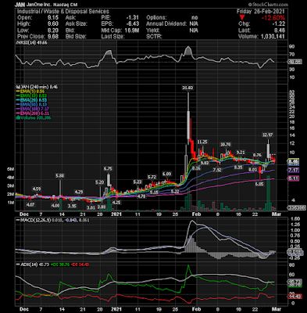
Task: Click the yellow EMA(5) legend entry
Action: (30, 92)
